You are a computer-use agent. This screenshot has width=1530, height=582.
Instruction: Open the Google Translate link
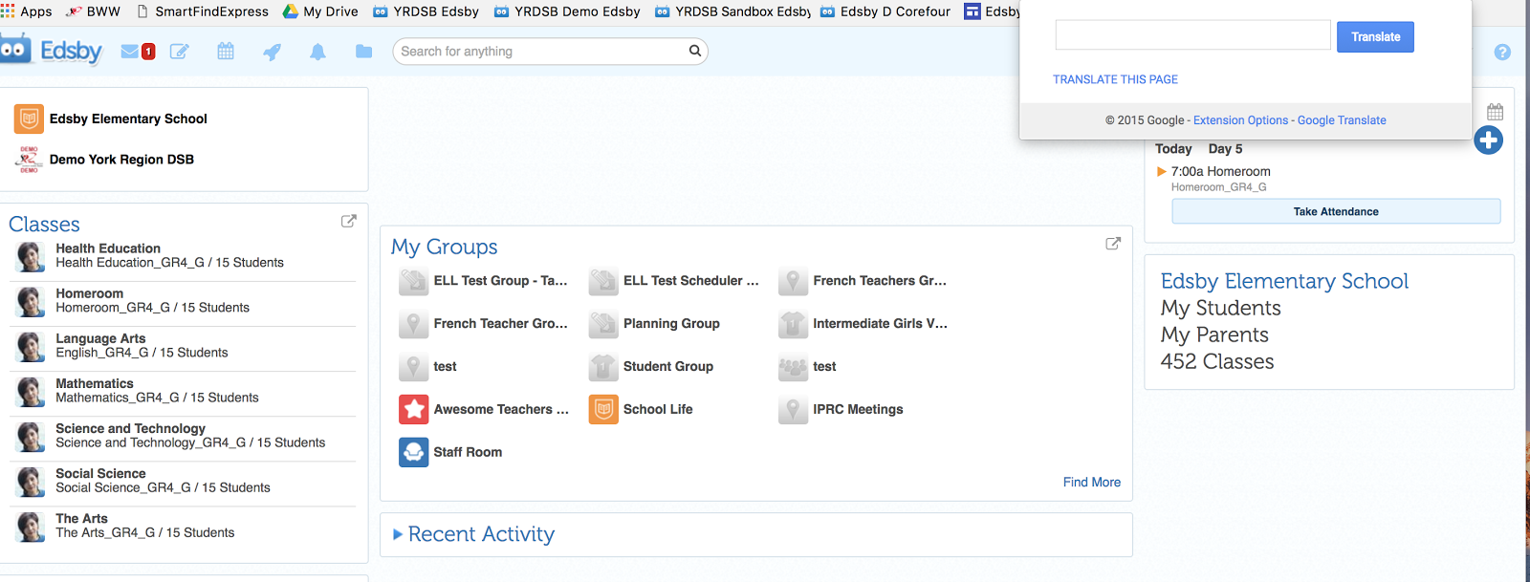[1342, 120]
